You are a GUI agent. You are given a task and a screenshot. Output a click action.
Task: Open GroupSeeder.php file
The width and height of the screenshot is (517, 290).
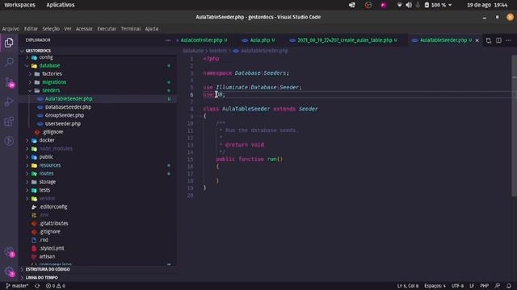pyautogui.click(x=65, y=115)
